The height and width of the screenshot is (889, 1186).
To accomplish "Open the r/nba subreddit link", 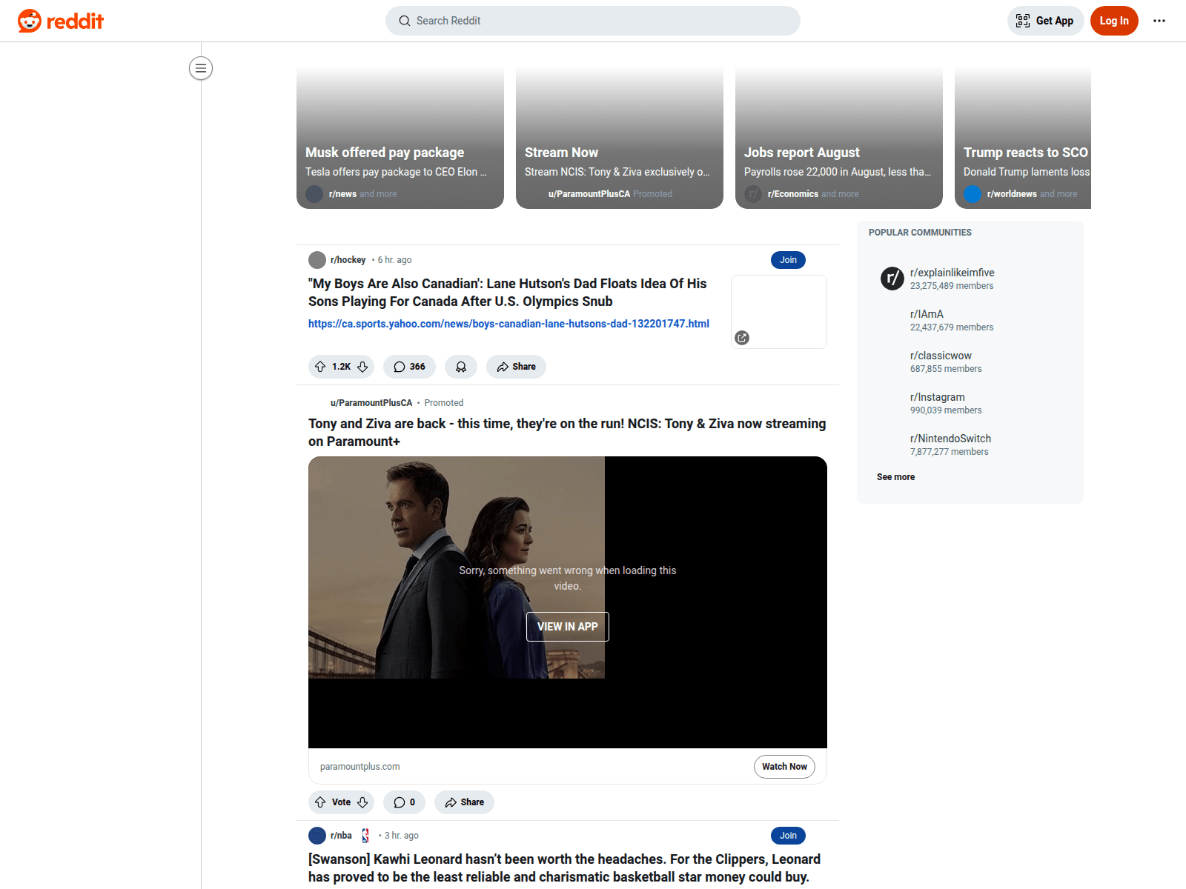I will (341, 836).
